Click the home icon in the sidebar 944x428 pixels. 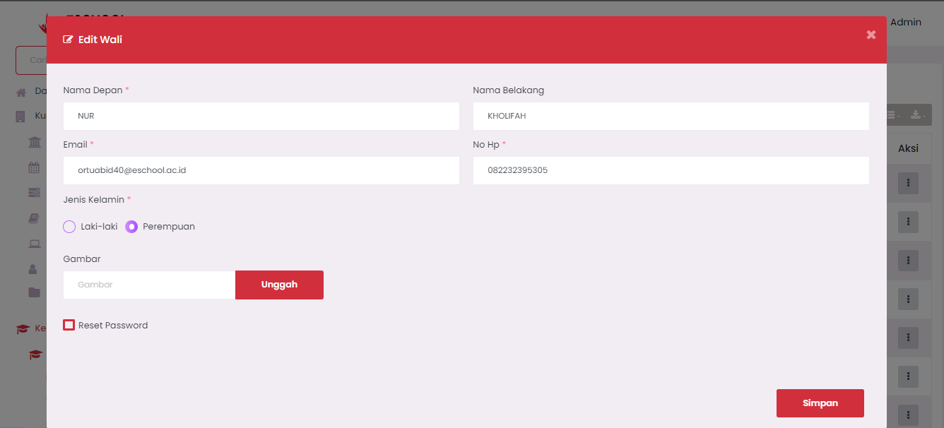pos(21,92)
